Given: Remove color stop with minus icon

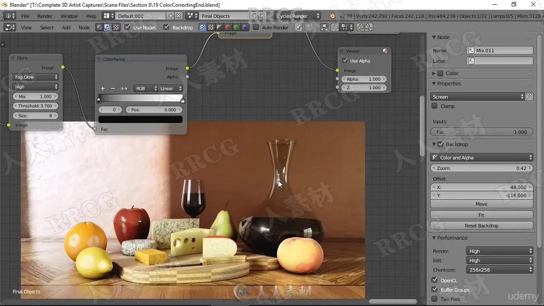Looking at the screenshot, I should point(113,88).
